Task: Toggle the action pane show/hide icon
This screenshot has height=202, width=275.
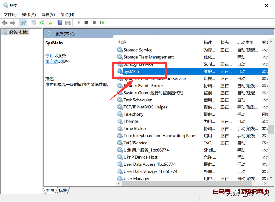Action: tap(68, 22)
